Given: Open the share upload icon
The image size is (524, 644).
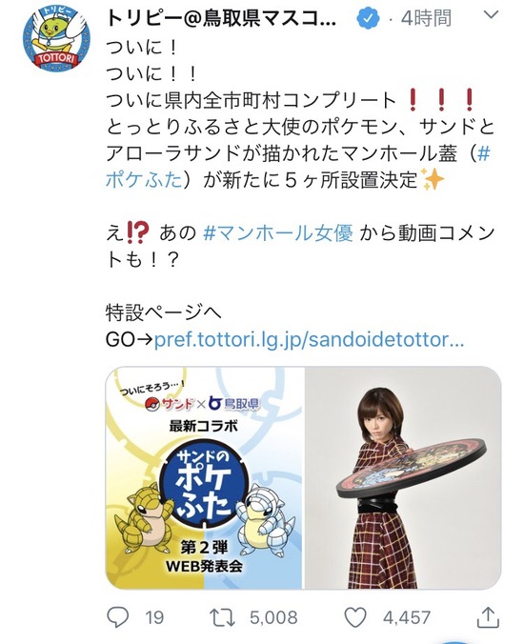Looking at the screenshot, I should pos(488,617).
